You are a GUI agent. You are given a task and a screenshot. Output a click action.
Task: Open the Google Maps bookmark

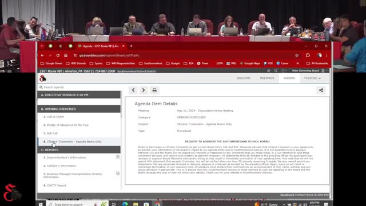coord(250,64)
